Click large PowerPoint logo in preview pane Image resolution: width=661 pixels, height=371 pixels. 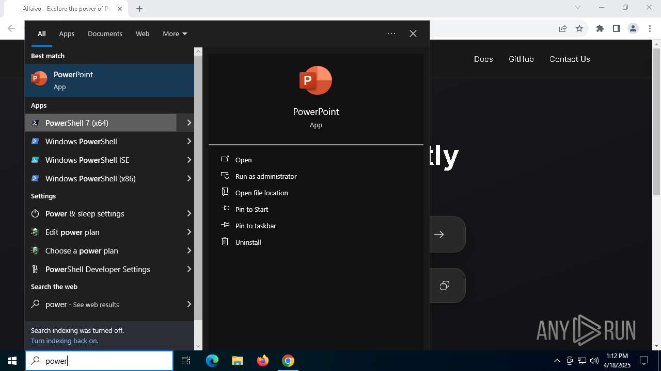pos(316,80)
